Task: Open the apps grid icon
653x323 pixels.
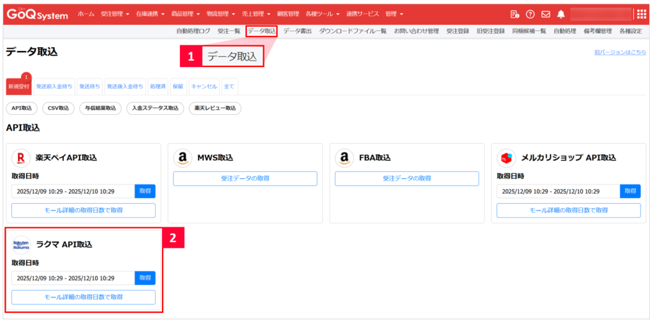Action: (642, 14)
